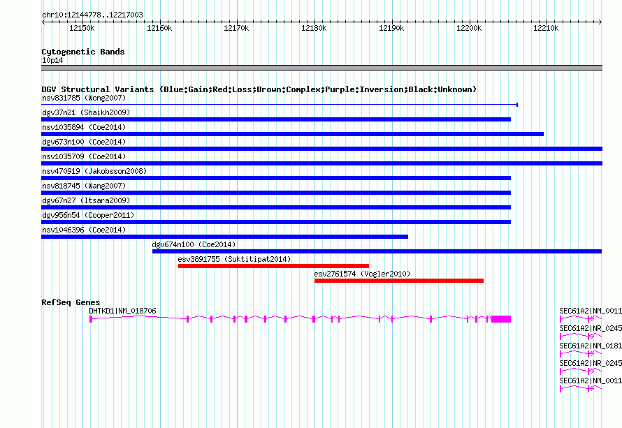This screenshot has width=622, height=428.
Task: Select variant label esv2761574 (Vogler2010)
Action: (362, 274)
